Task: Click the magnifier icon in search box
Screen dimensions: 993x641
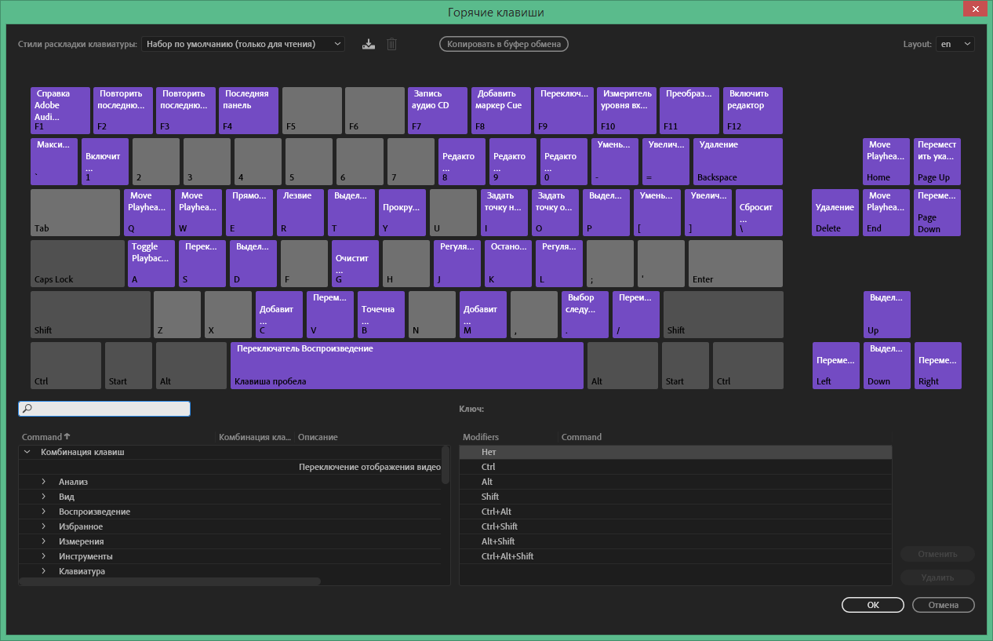Action: point(27,409)
